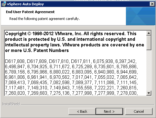Click the InstallShield label
Screen dimensions: 156x118
(x=11, y=104)
